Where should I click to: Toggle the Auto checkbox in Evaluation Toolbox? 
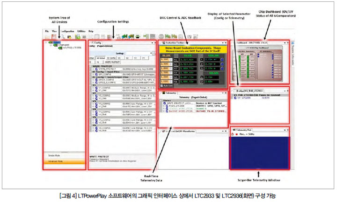pyautogui.click(x=161, y=86)
